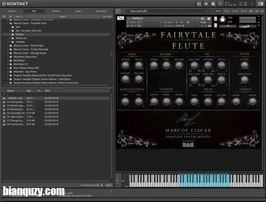Click the Instr Nav button
This screenshot has width=266, height=202.
click(107, 16)
